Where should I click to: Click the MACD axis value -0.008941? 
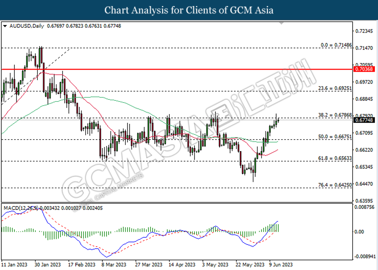pyautogui.click(x=365, y=256)
